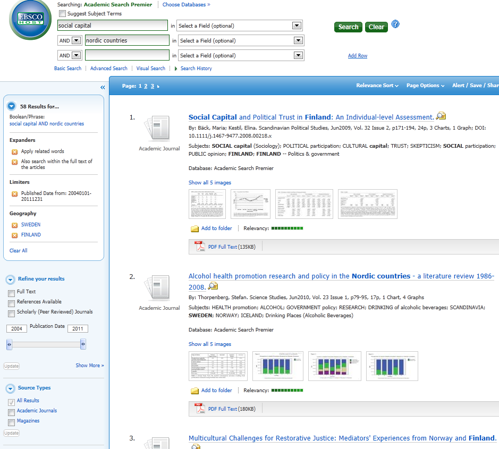Preview the Social Capital Finland article with the magnifier icon
This screenshot has width=499, height=449.
click(441, 116)
